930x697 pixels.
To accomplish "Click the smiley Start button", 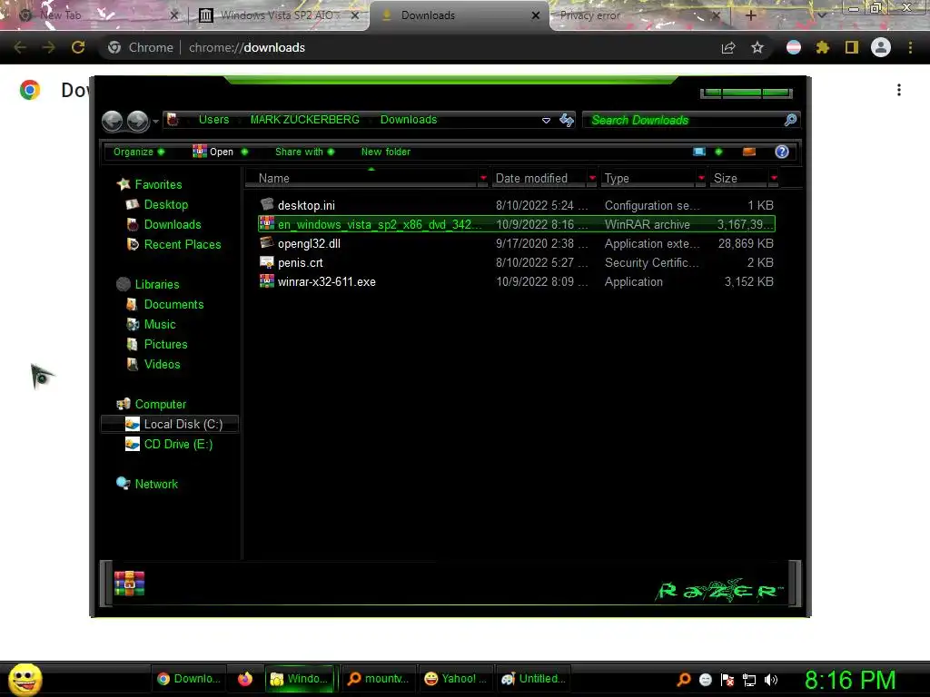I will click(x=25, y=679).
